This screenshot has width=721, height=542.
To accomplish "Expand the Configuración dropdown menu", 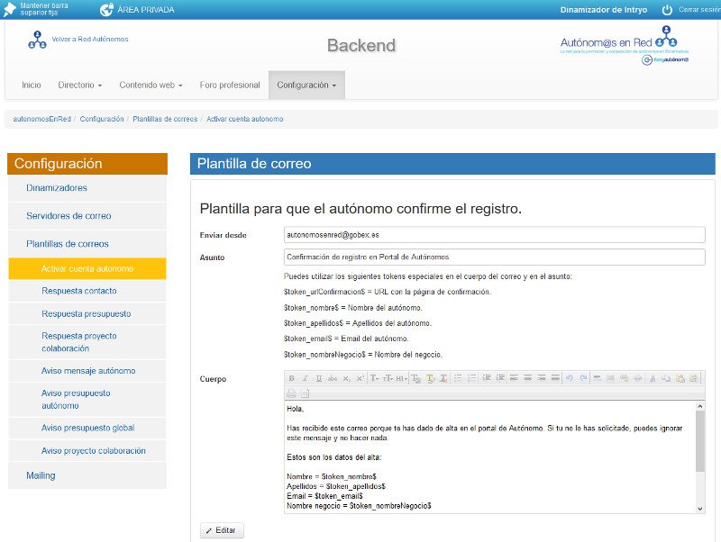I will click(x=306, y=86).
